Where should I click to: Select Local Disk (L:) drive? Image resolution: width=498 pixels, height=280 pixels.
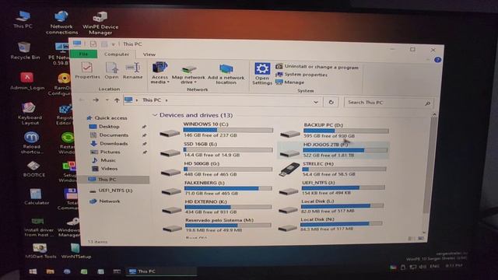[x=331, y=206]
